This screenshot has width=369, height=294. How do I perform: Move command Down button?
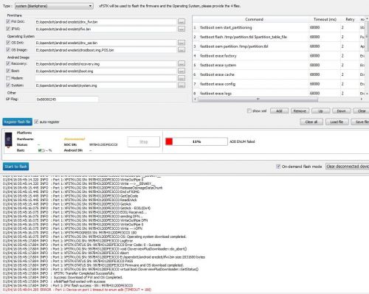[341, 111]
